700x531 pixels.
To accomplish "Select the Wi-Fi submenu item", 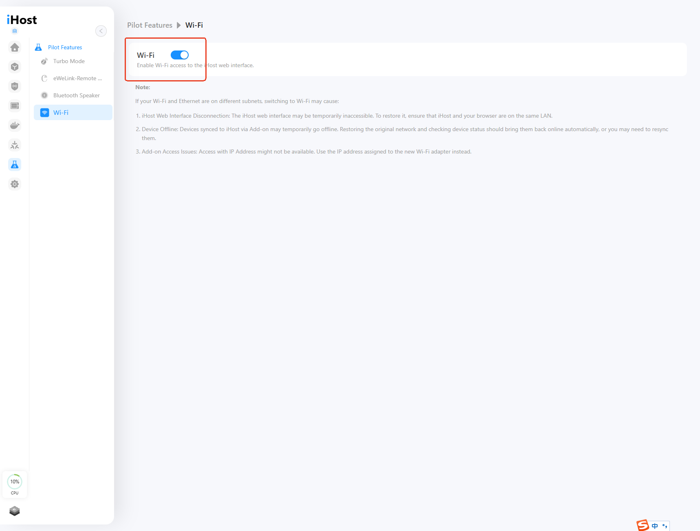I will [73, 112].
